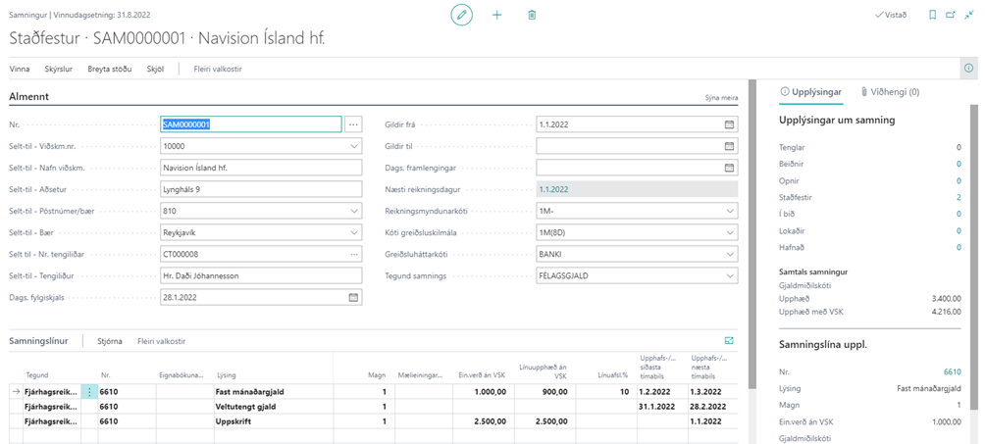
Task: Click the plus icon to create new
Action: coord(496,16)
